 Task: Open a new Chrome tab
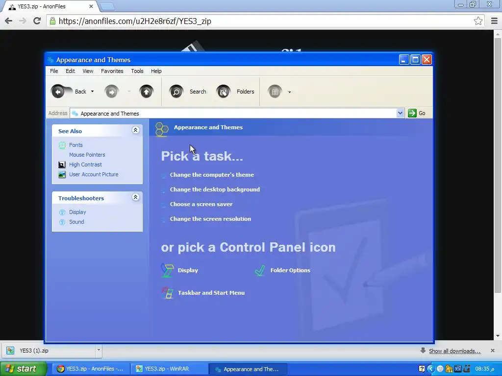click(106, 6)
